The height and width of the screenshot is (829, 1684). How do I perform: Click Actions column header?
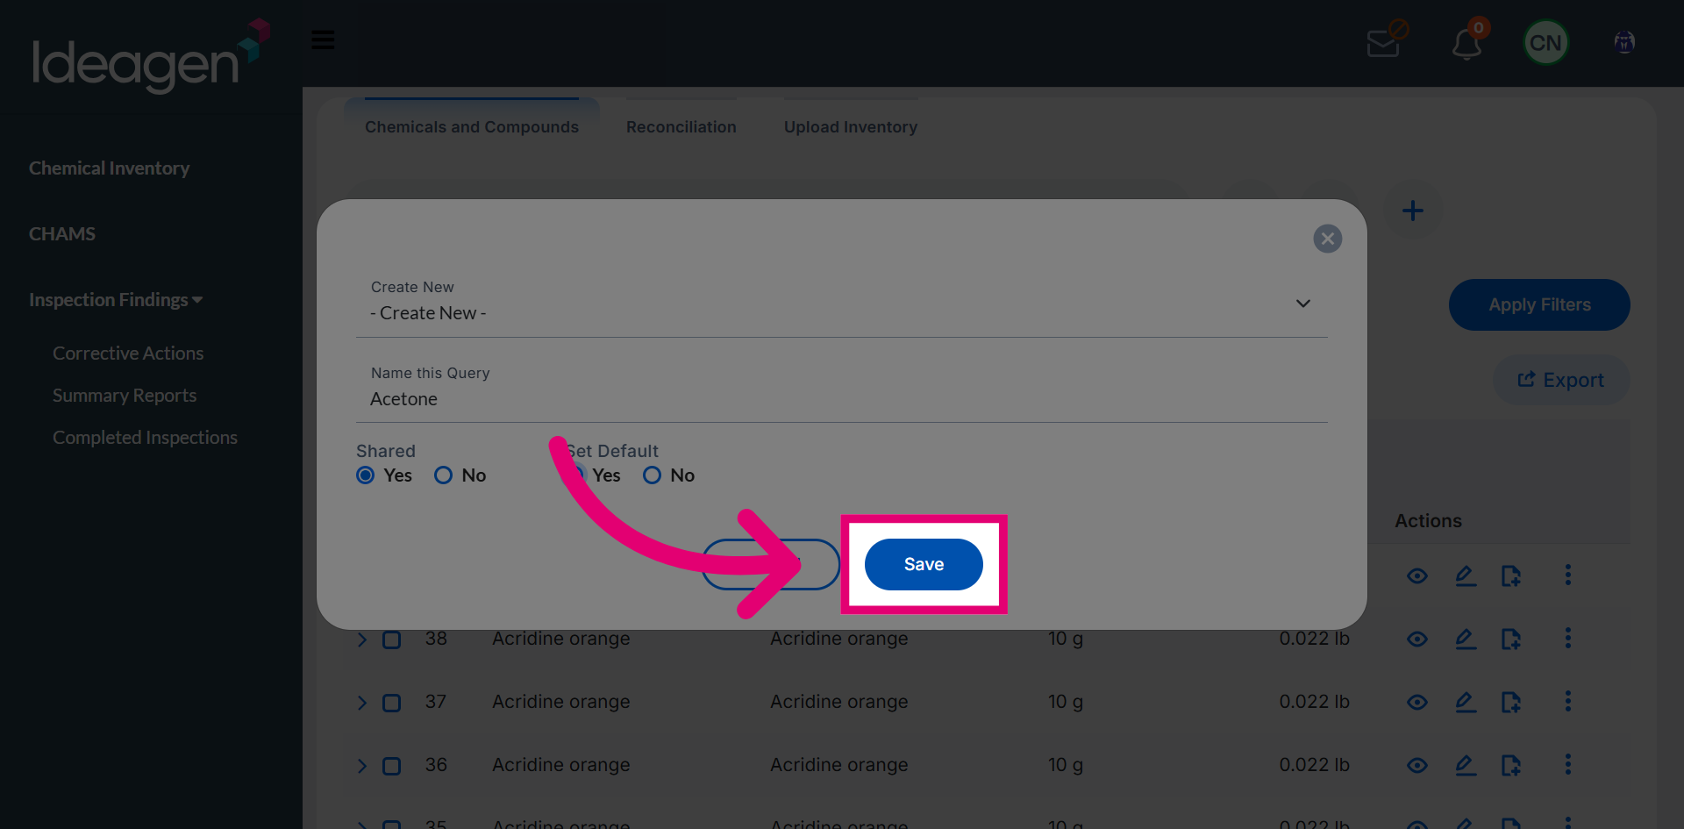1428,521
